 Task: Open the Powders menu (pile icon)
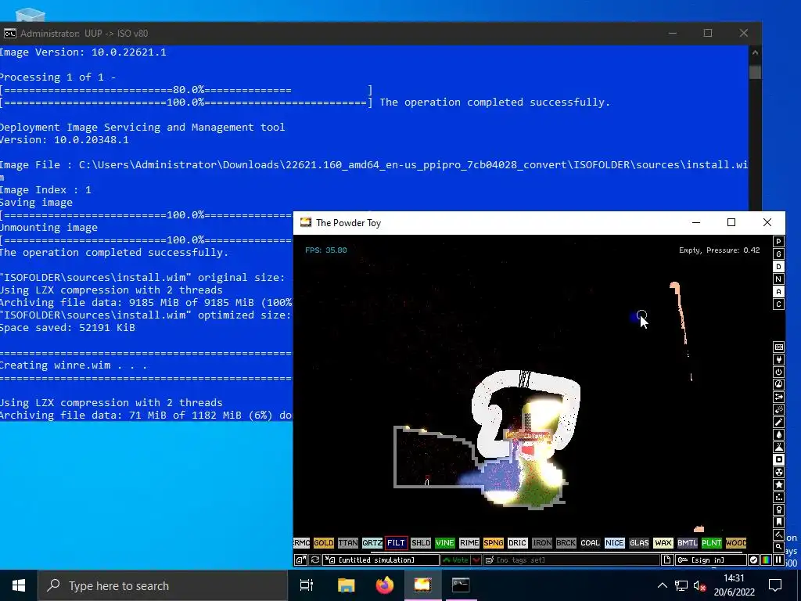pos(778,447)
